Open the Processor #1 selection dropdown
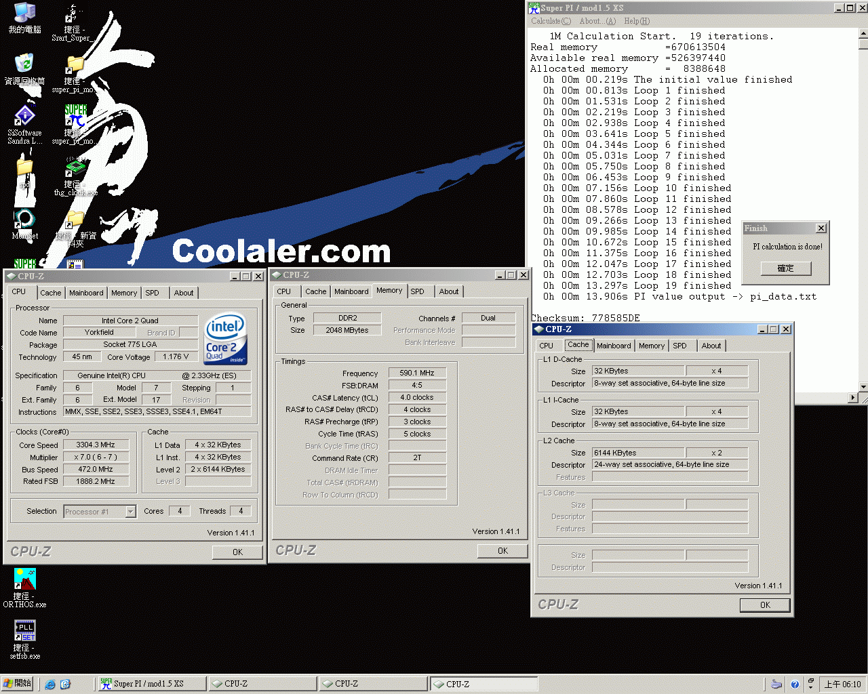Viewport: 868px width, 694px height. 130,512
